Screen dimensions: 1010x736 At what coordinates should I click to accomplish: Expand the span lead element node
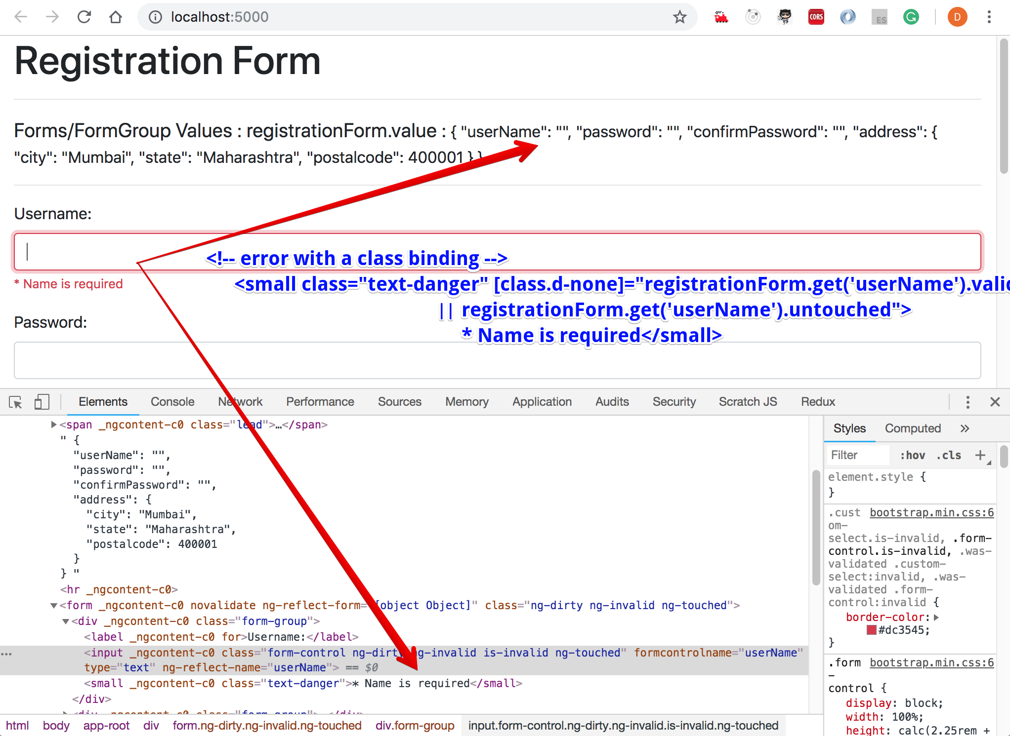coord(54,425)
